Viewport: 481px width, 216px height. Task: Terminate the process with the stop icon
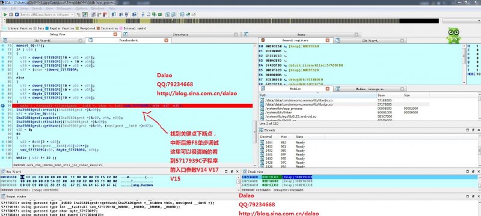(x=16, y=14)
